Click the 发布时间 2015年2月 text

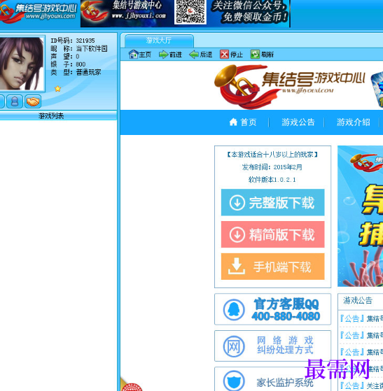pos(272,167)
